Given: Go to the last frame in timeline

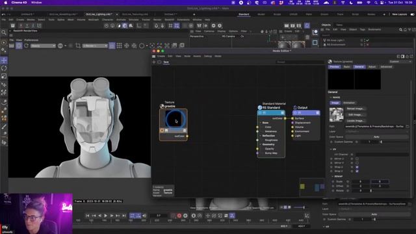Looking at the screenshot, I should pos(123,216).
